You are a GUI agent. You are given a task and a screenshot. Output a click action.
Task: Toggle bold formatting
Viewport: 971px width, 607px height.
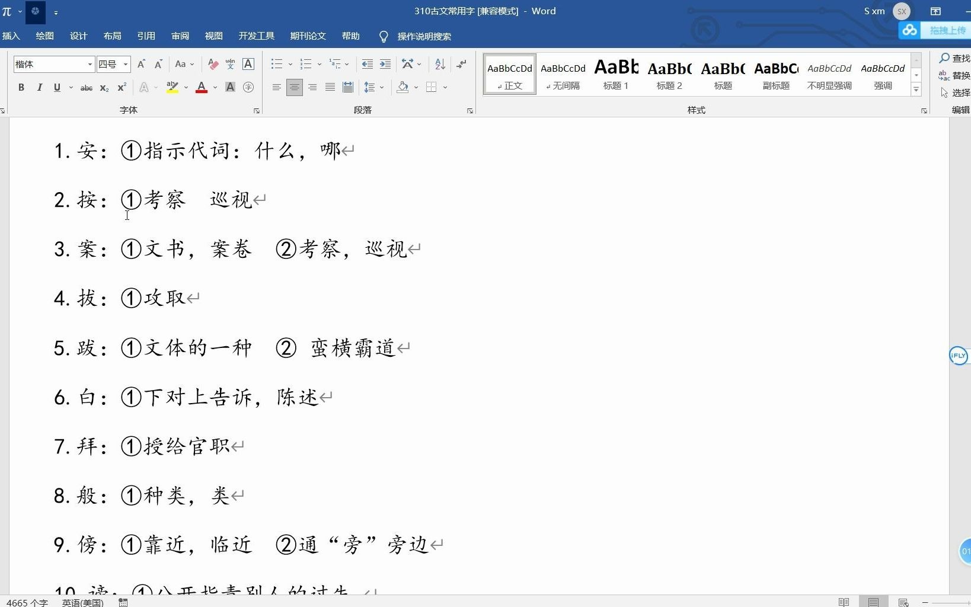coord(21,88)
